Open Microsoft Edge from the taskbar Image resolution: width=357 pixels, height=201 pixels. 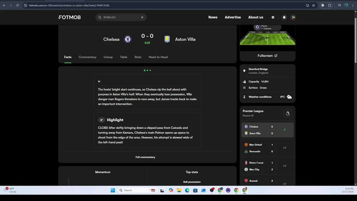[x=187, y=190]
